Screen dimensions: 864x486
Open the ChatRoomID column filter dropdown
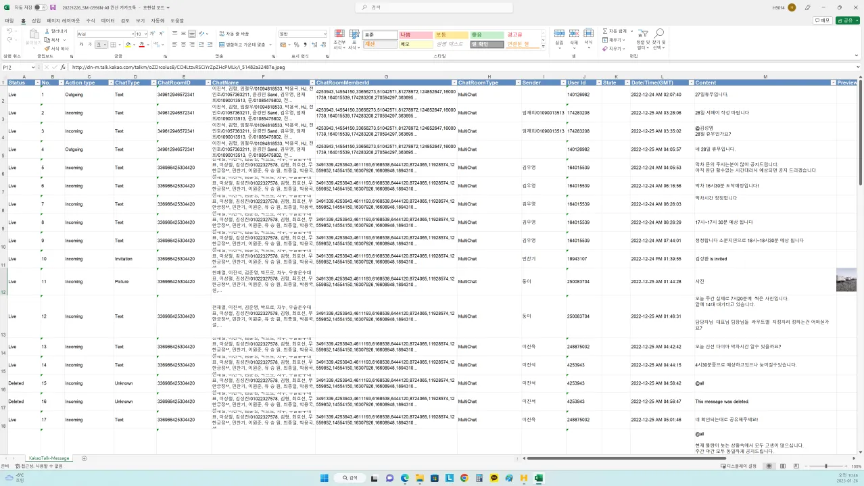click(x=208, y=82)
